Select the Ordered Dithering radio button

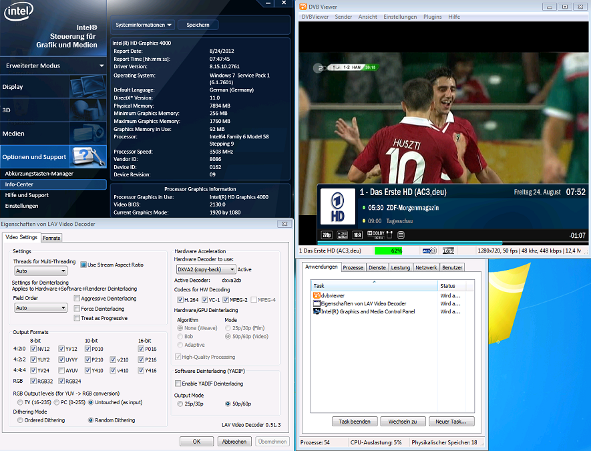pos(20,420)
